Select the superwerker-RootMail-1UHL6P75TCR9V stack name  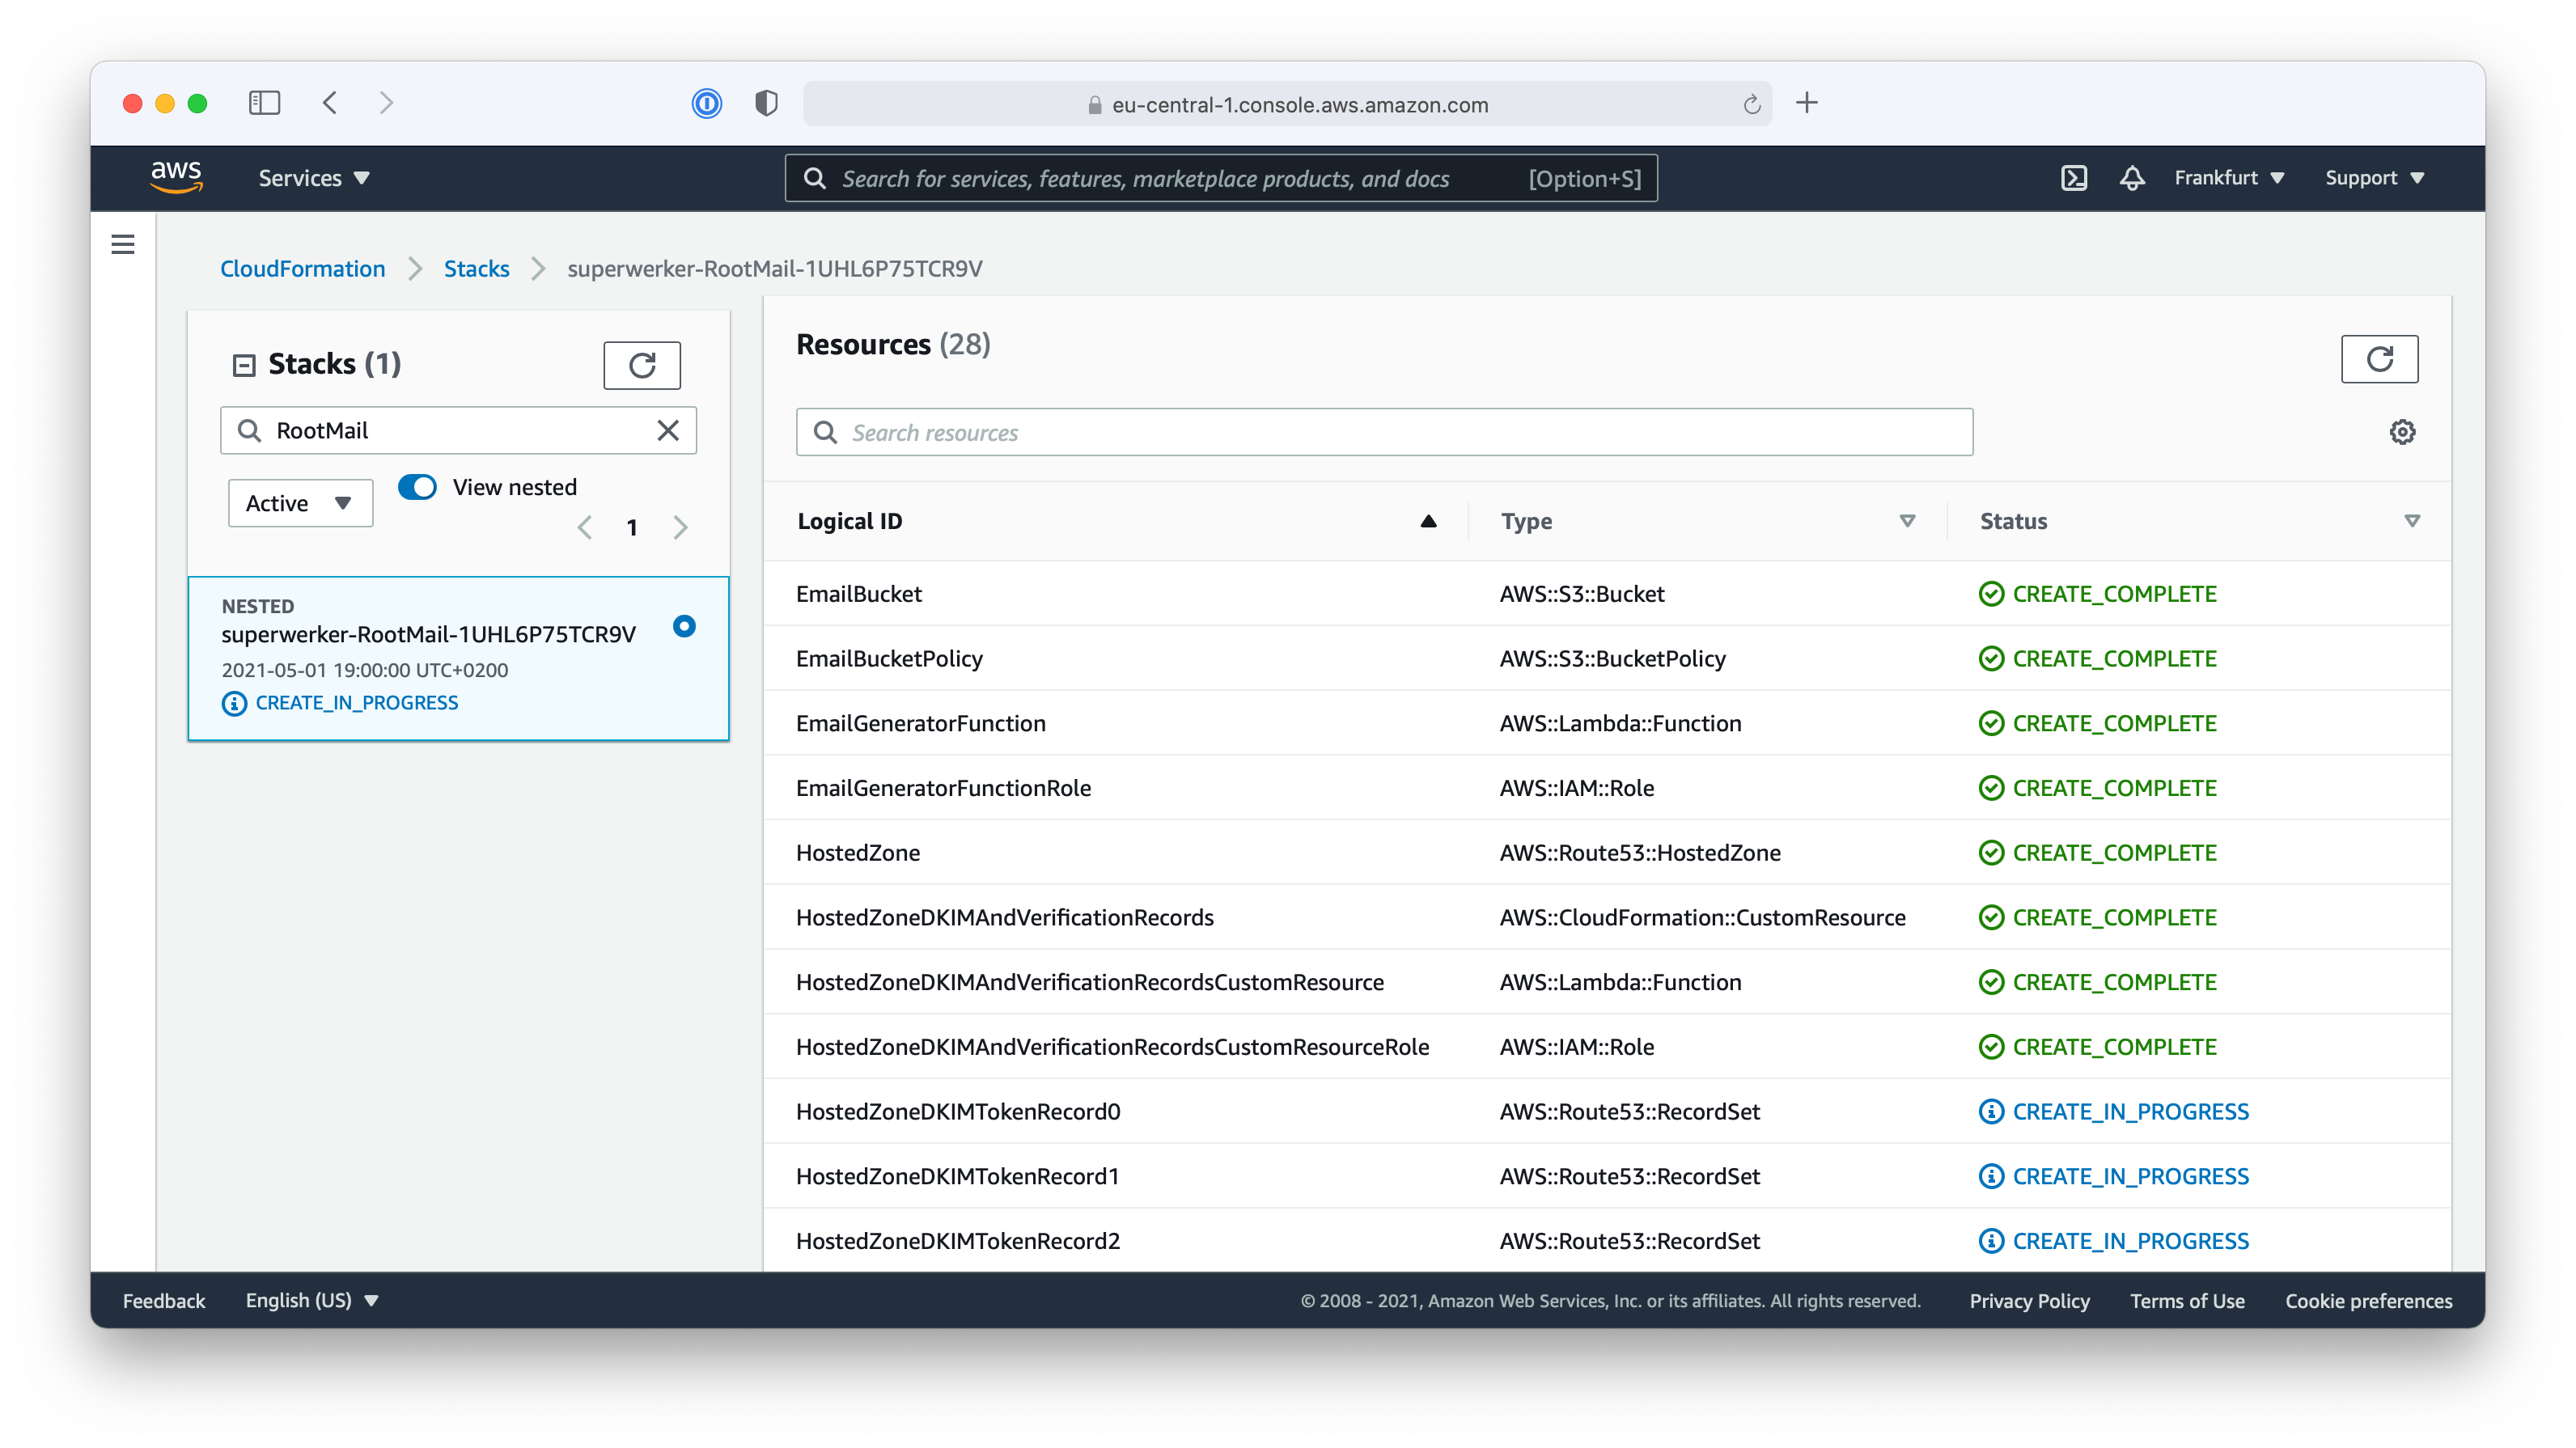coord(428,634)
